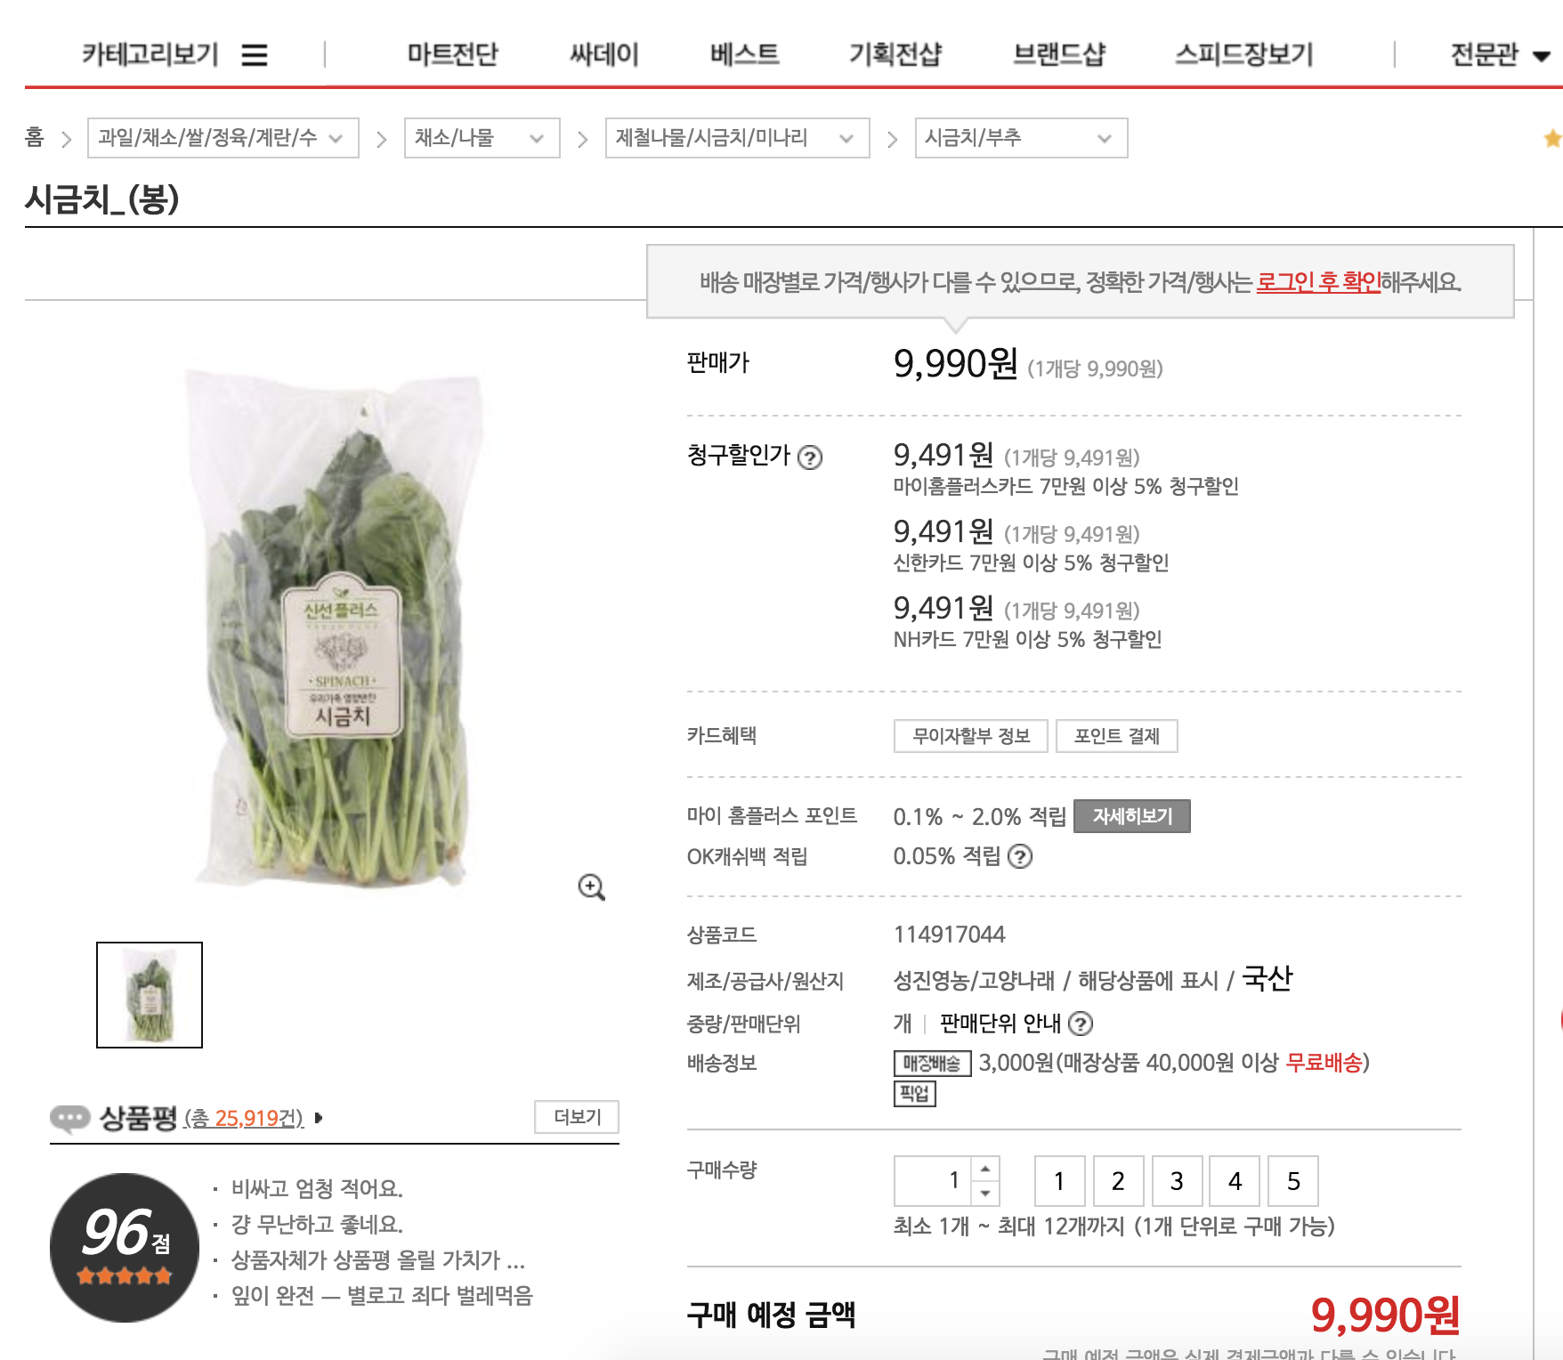
Task: Click the favorite star icon
Action: point(1552,138)
